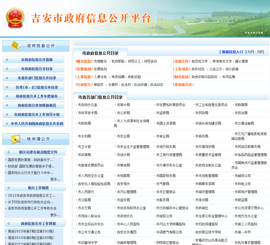The image size is (270, 245).
Task: Open 井冈山管理局 link
Action: 127,192
